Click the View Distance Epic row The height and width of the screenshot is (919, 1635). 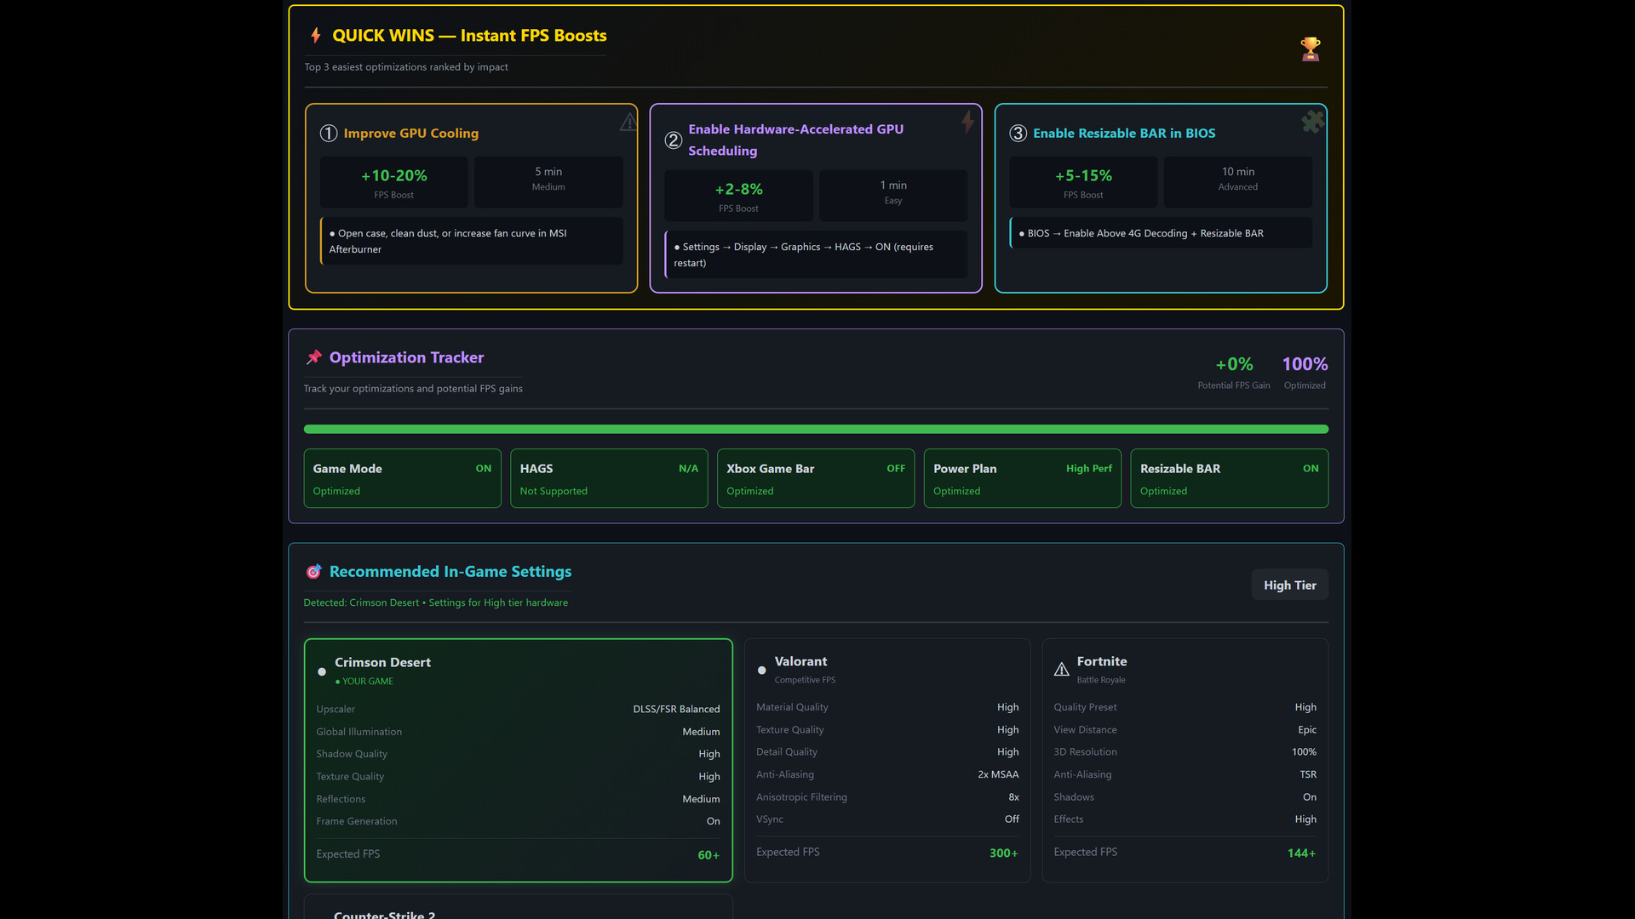(x=1185, y=730)
